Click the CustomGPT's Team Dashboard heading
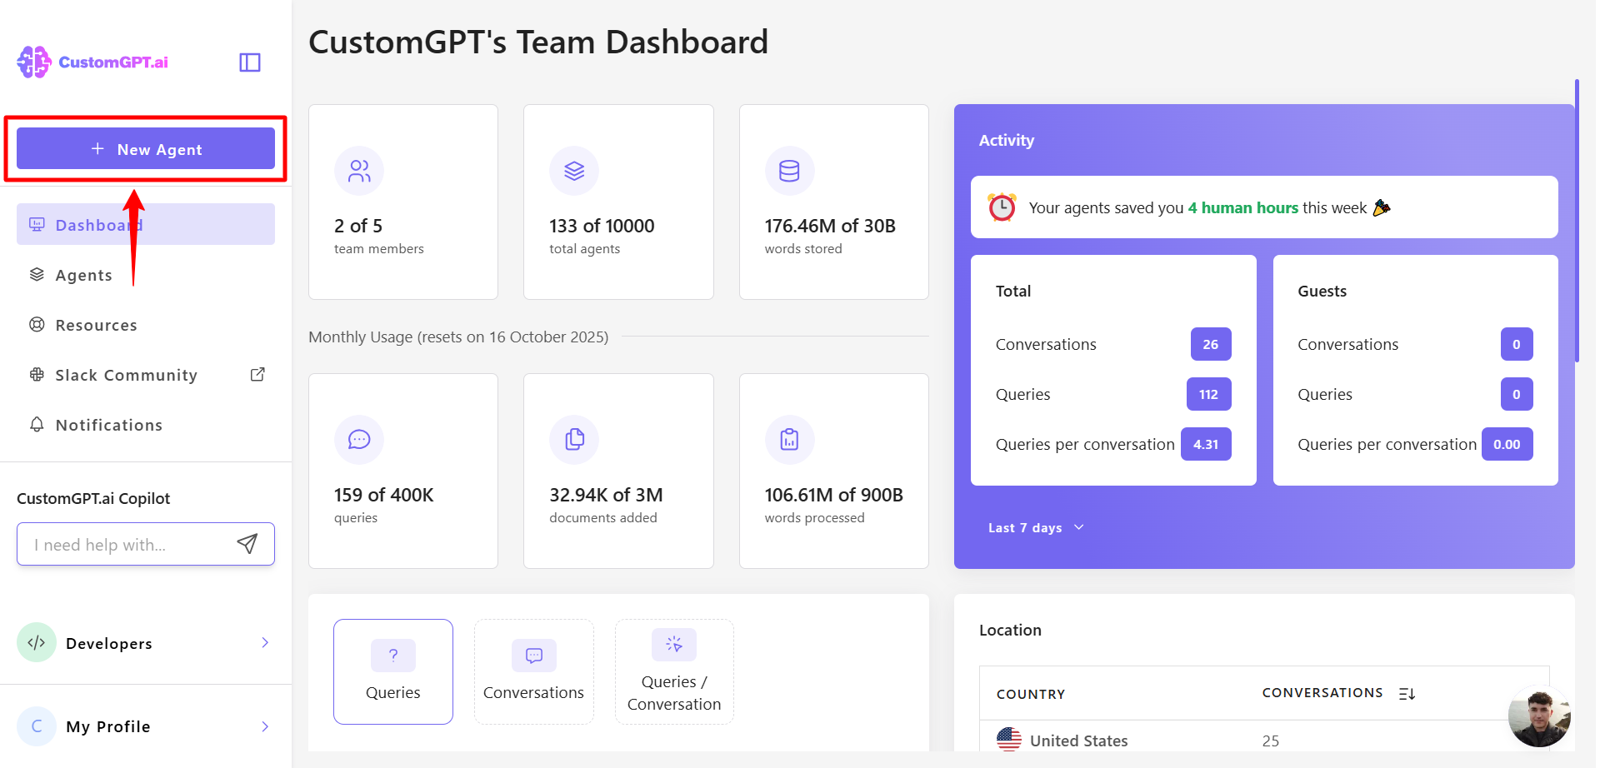 click(x=538, y=42)
